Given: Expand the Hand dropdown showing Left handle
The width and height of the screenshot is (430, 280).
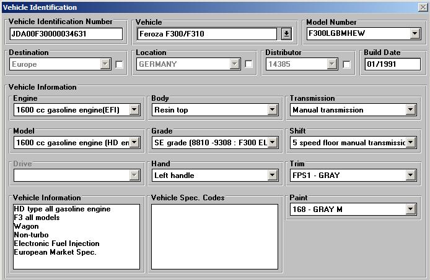Looking at the screenshot, I should 273,175.
